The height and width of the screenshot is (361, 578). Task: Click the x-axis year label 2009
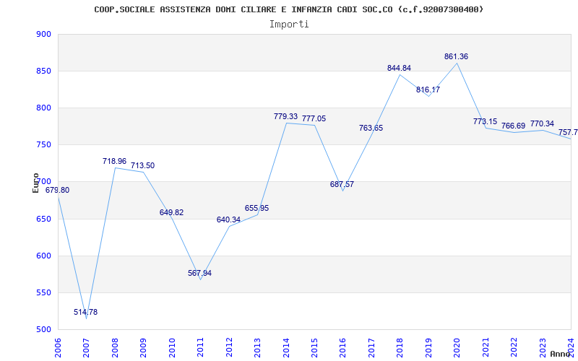(143, 347)
